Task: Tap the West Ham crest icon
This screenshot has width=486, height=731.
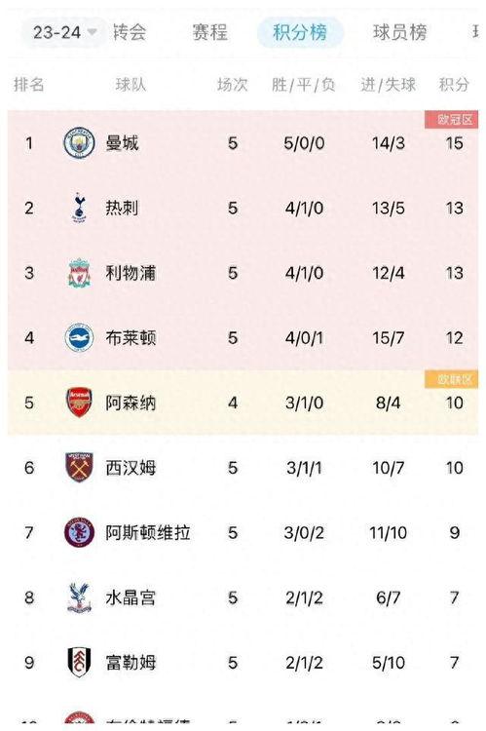Action: (x=79, y=467)
